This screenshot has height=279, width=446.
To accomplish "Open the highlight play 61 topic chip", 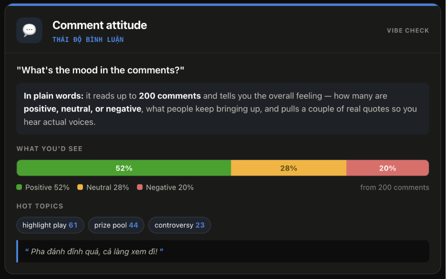I will [50, 225].
